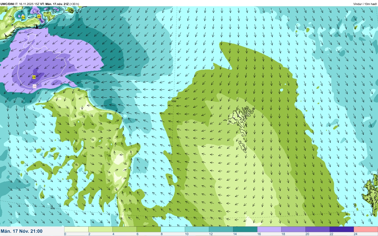
Task: Click the teal 12–14 legend swatch
Action: 221,229
